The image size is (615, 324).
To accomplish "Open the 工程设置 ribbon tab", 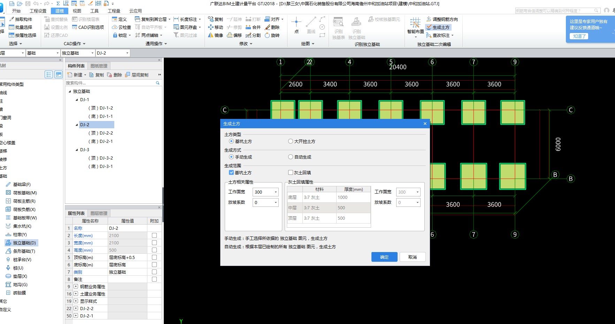I will 38,11.
